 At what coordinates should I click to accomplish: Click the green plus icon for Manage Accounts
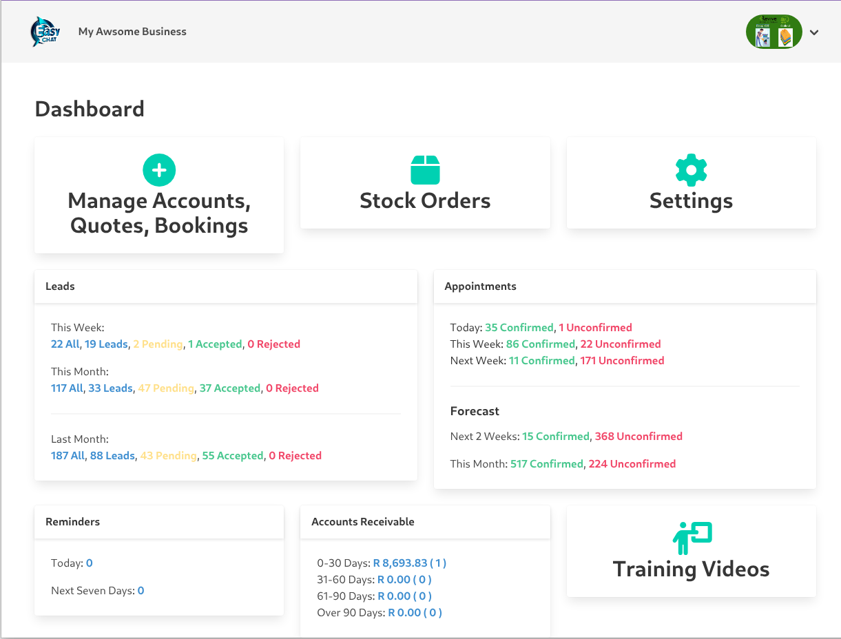tap(159, 169)
